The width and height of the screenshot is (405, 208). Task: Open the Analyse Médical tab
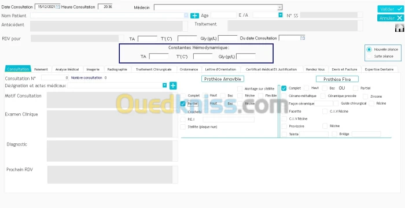(67, 69)
